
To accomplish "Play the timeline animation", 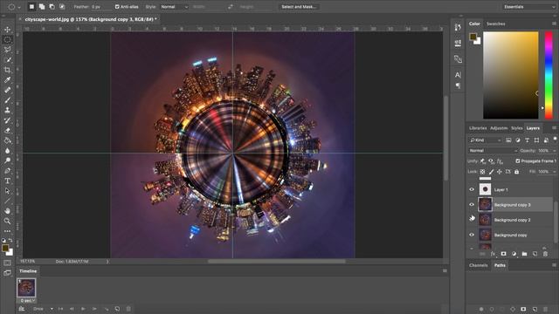I will tap(83, 309).
